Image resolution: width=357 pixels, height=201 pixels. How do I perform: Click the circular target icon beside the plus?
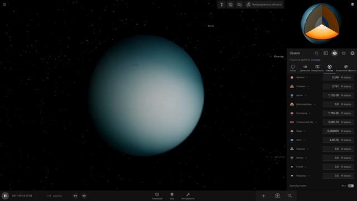(x=277, y=195)
